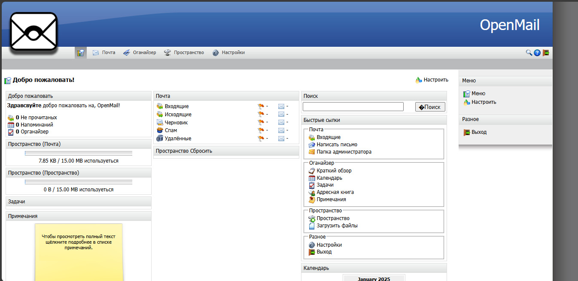Click the Адресная книга icon

[x=312, y=193]
